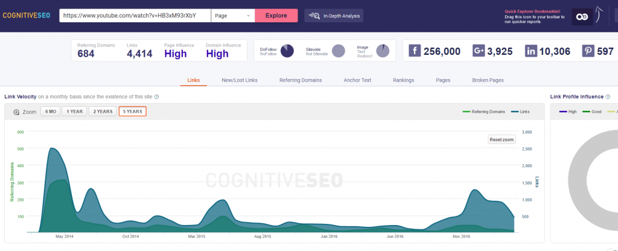Click the Quick Explorer bookmarklet icon
The image size is (618, 251).
(582, 17)
